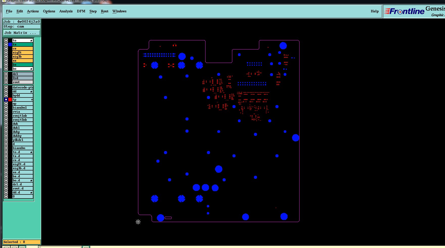Open the Help menu

pos(375,11)
